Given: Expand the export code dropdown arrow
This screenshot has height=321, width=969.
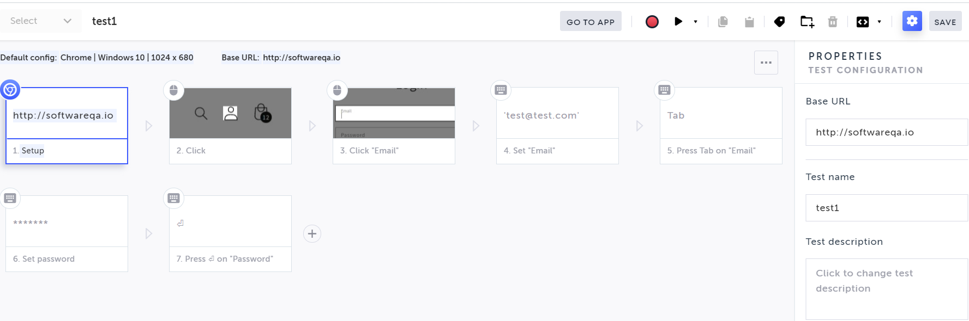Looking at the screenshot, I should [x=879, y=22].
